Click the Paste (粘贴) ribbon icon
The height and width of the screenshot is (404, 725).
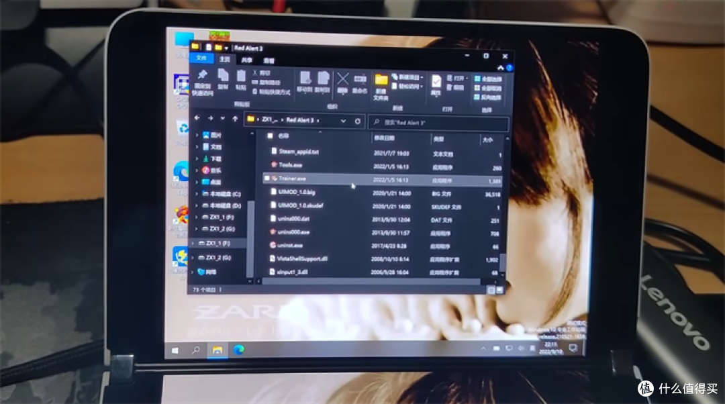[241, 79]
